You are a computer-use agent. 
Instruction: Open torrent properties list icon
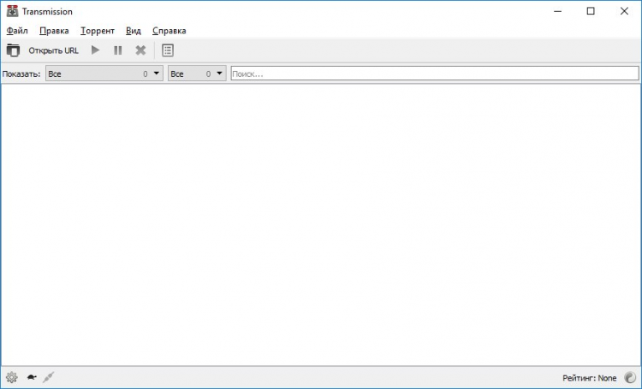[x=168, y=50]
